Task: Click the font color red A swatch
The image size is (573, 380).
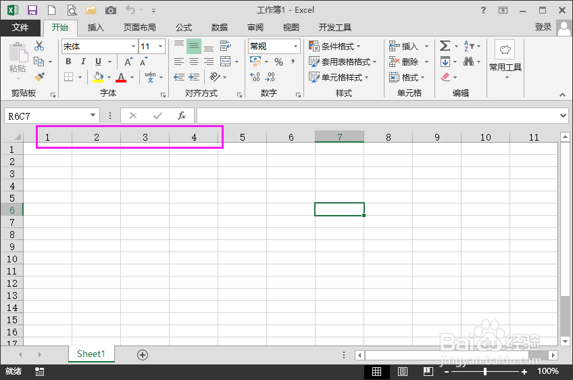Action: pos(121,77)
